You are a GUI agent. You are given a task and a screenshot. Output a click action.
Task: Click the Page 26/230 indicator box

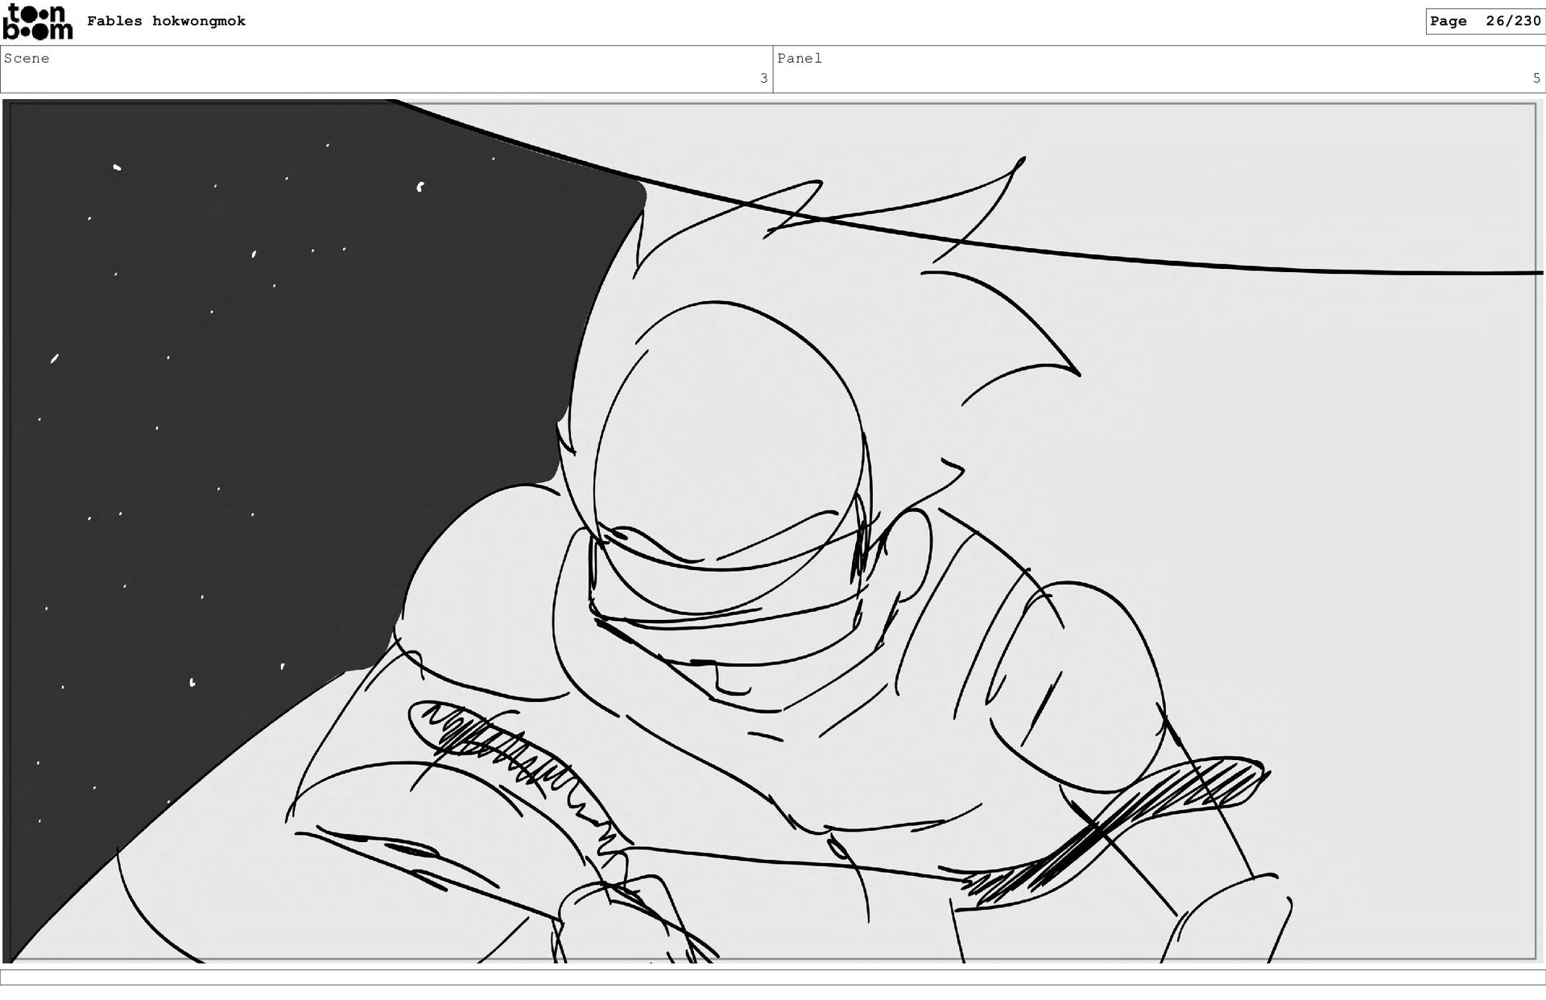pyautogui.click(x=1484, y=21)
